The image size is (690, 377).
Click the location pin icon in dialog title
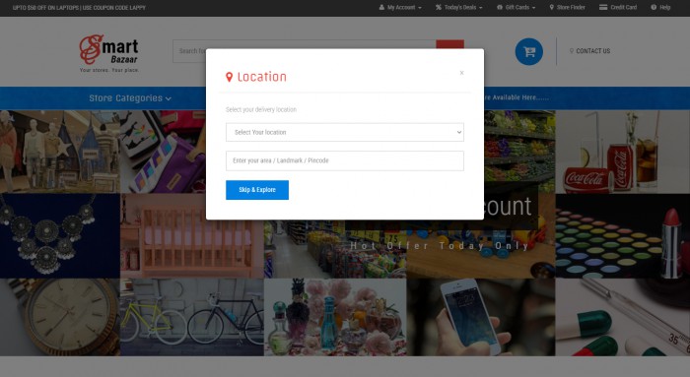(x=229, y=78)
